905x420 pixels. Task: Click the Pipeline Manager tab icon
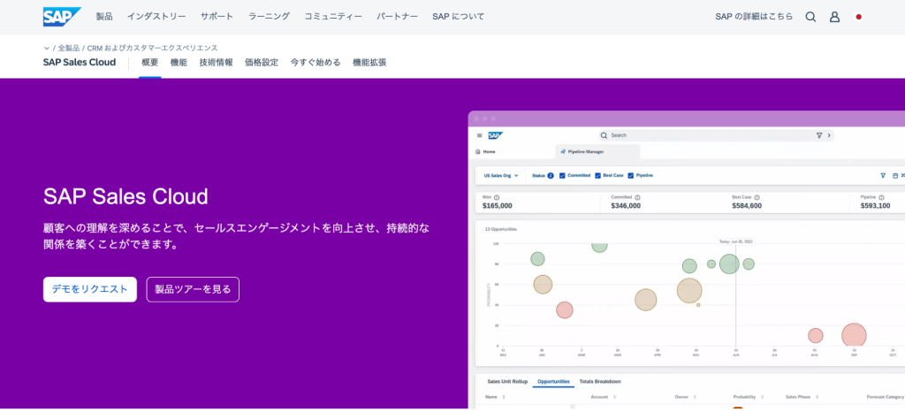(x=563, y=151)
